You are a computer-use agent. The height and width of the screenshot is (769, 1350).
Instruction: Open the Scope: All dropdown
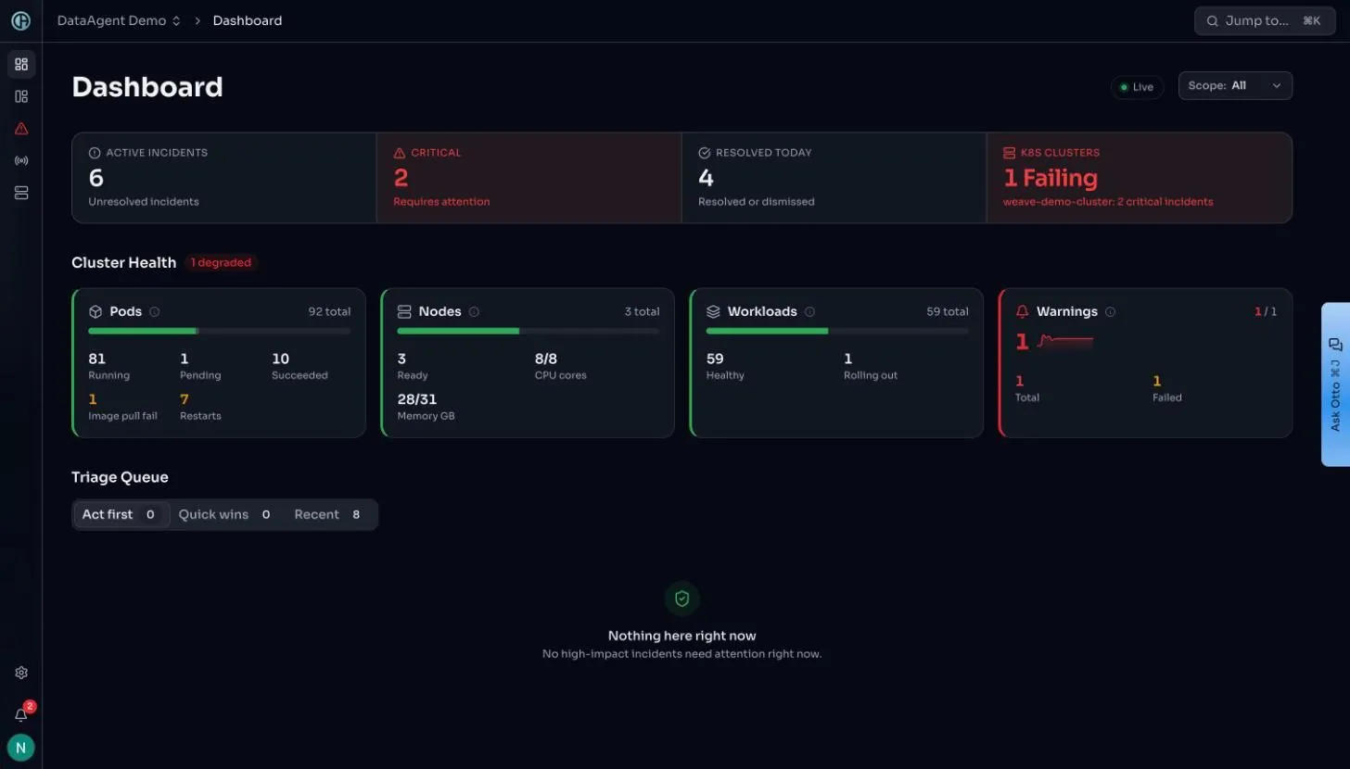tap(1235, 85)
